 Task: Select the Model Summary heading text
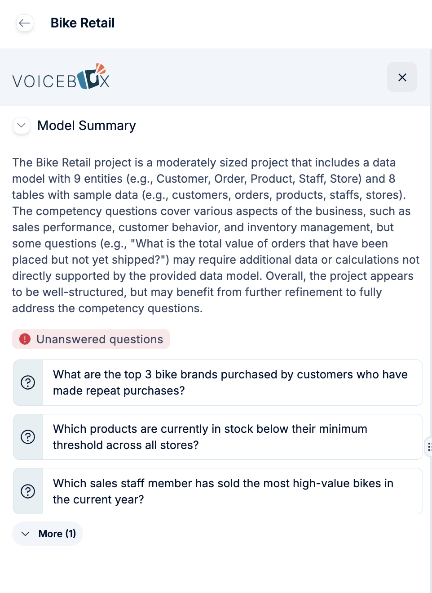click(x=87, y=126)
